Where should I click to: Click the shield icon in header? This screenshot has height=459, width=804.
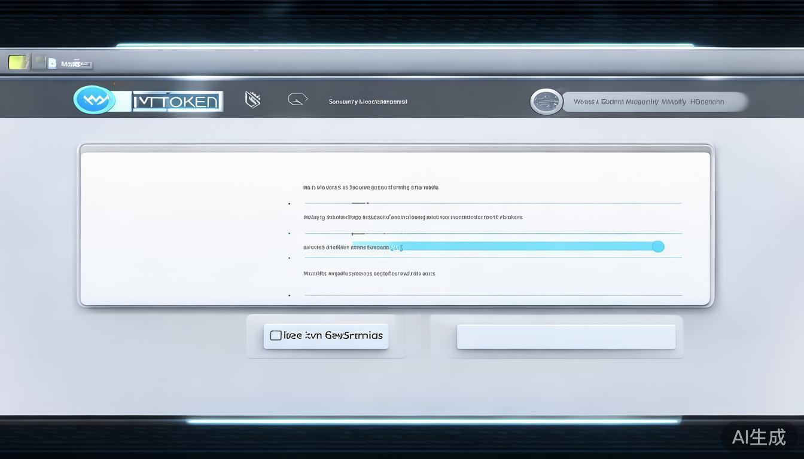coord(252,100)
